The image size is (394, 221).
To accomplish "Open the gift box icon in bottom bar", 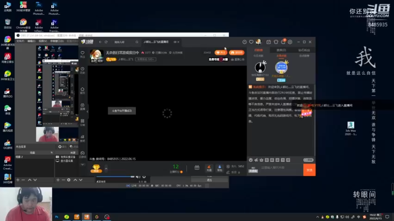I will [197, 167].
